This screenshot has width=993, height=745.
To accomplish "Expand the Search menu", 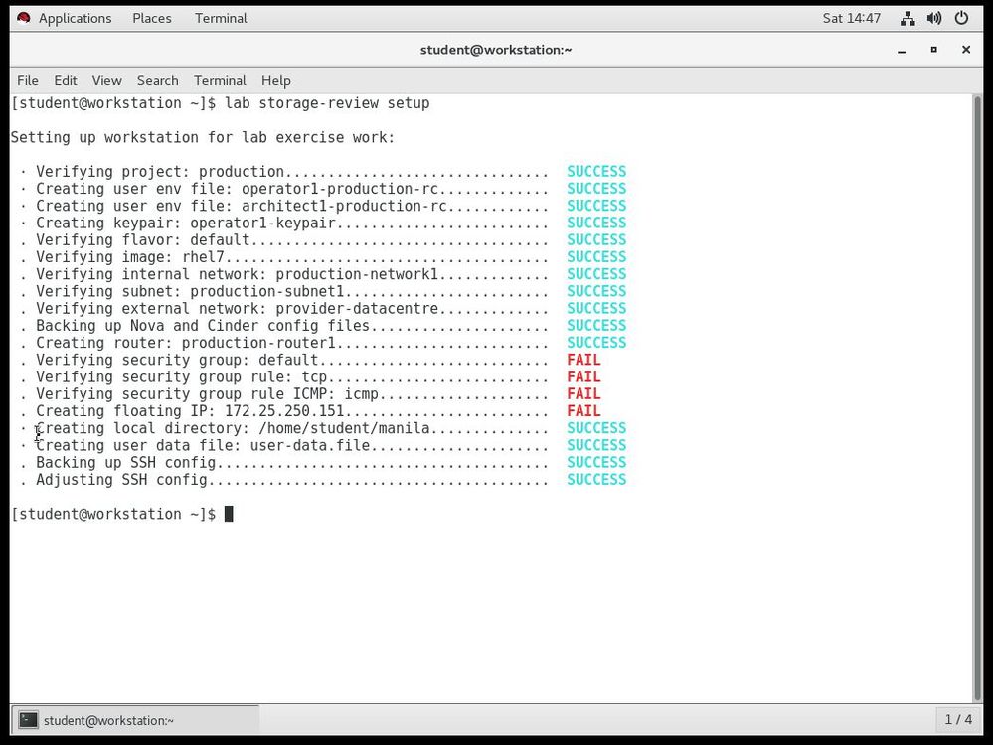I will click(x=157, y=80).
